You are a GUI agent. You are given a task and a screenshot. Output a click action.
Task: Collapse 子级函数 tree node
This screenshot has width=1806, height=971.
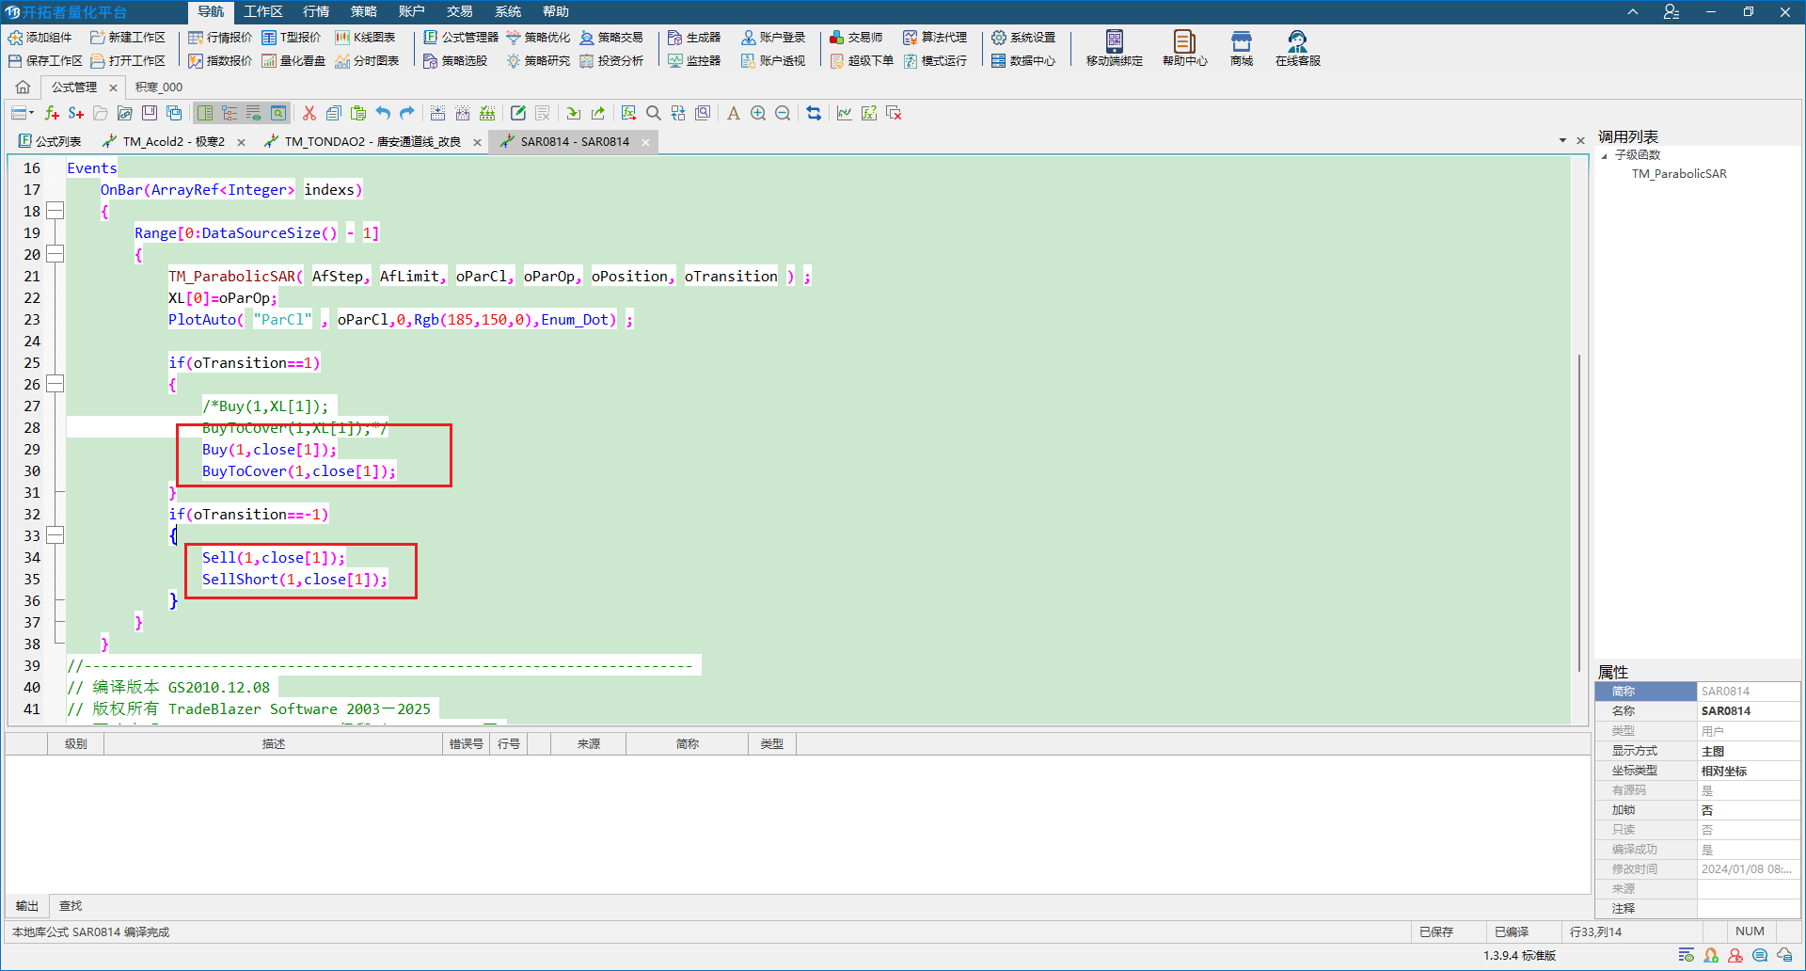click(x=1605, y=155)
